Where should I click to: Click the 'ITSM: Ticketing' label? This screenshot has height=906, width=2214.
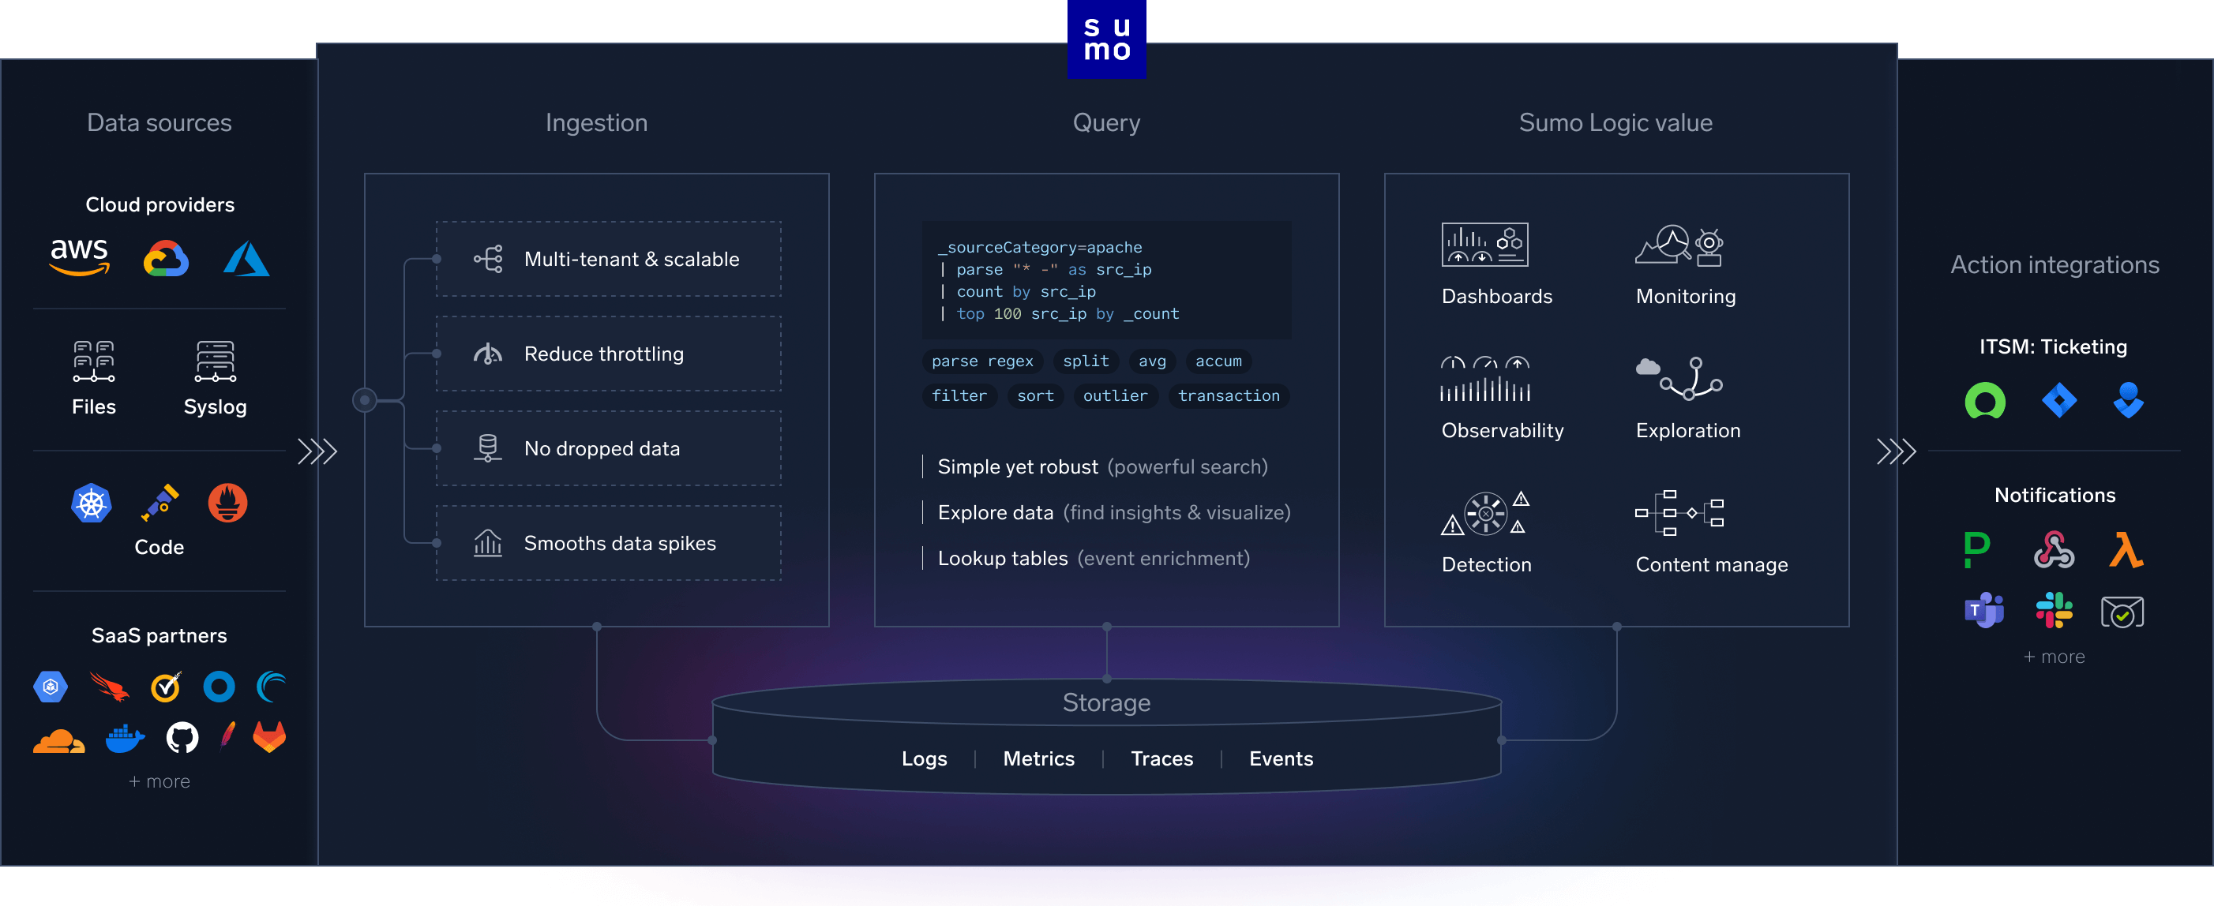click(2053, 347)
